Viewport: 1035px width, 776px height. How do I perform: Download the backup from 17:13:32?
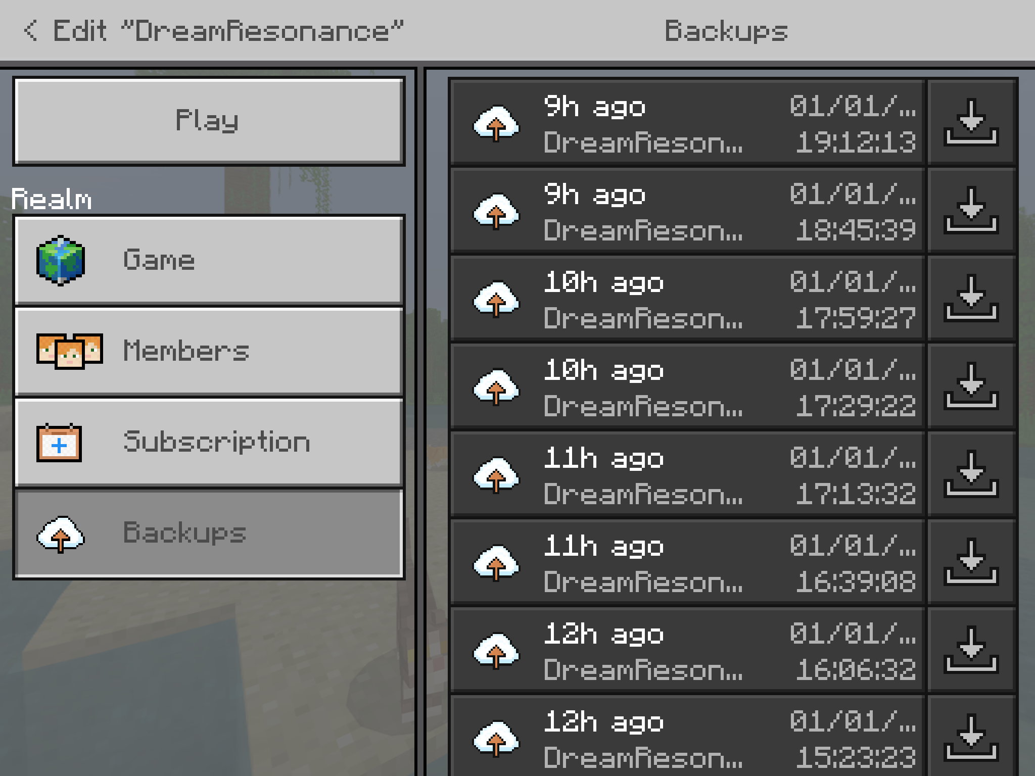pos(971,474)
